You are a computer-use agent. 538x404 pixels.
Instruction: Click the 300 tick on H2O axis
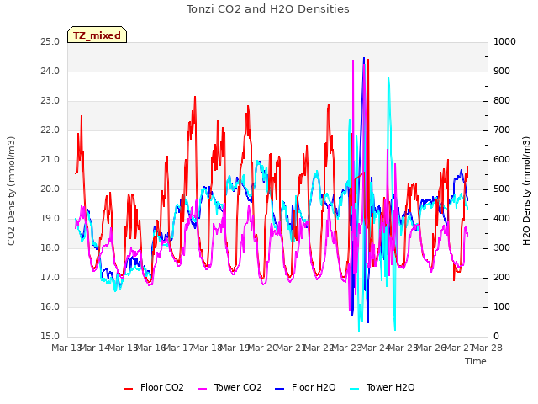[x=502, y=248]
